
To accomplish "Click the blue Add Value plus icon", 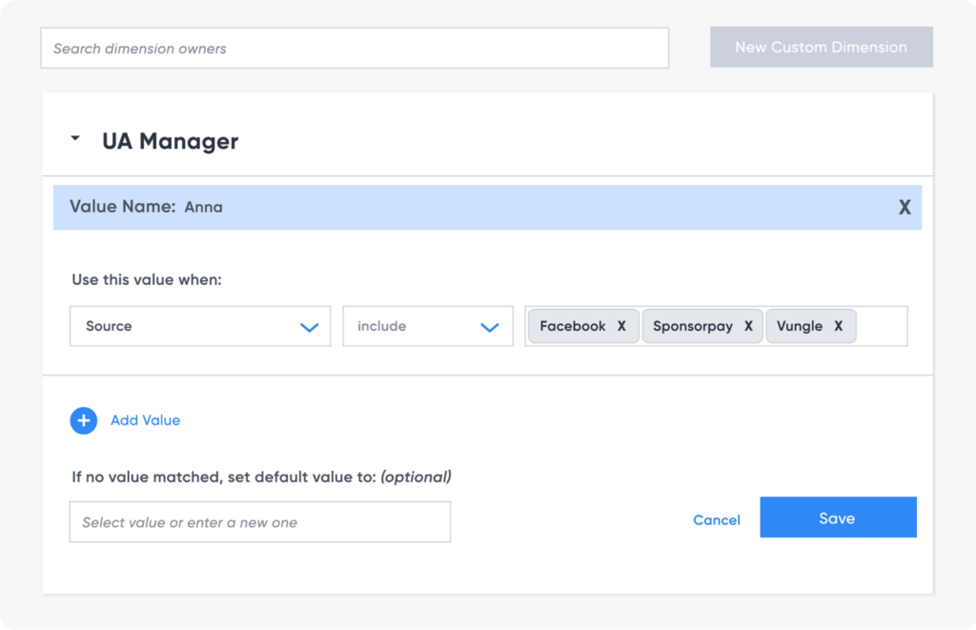I will click(x=83, y=420).
